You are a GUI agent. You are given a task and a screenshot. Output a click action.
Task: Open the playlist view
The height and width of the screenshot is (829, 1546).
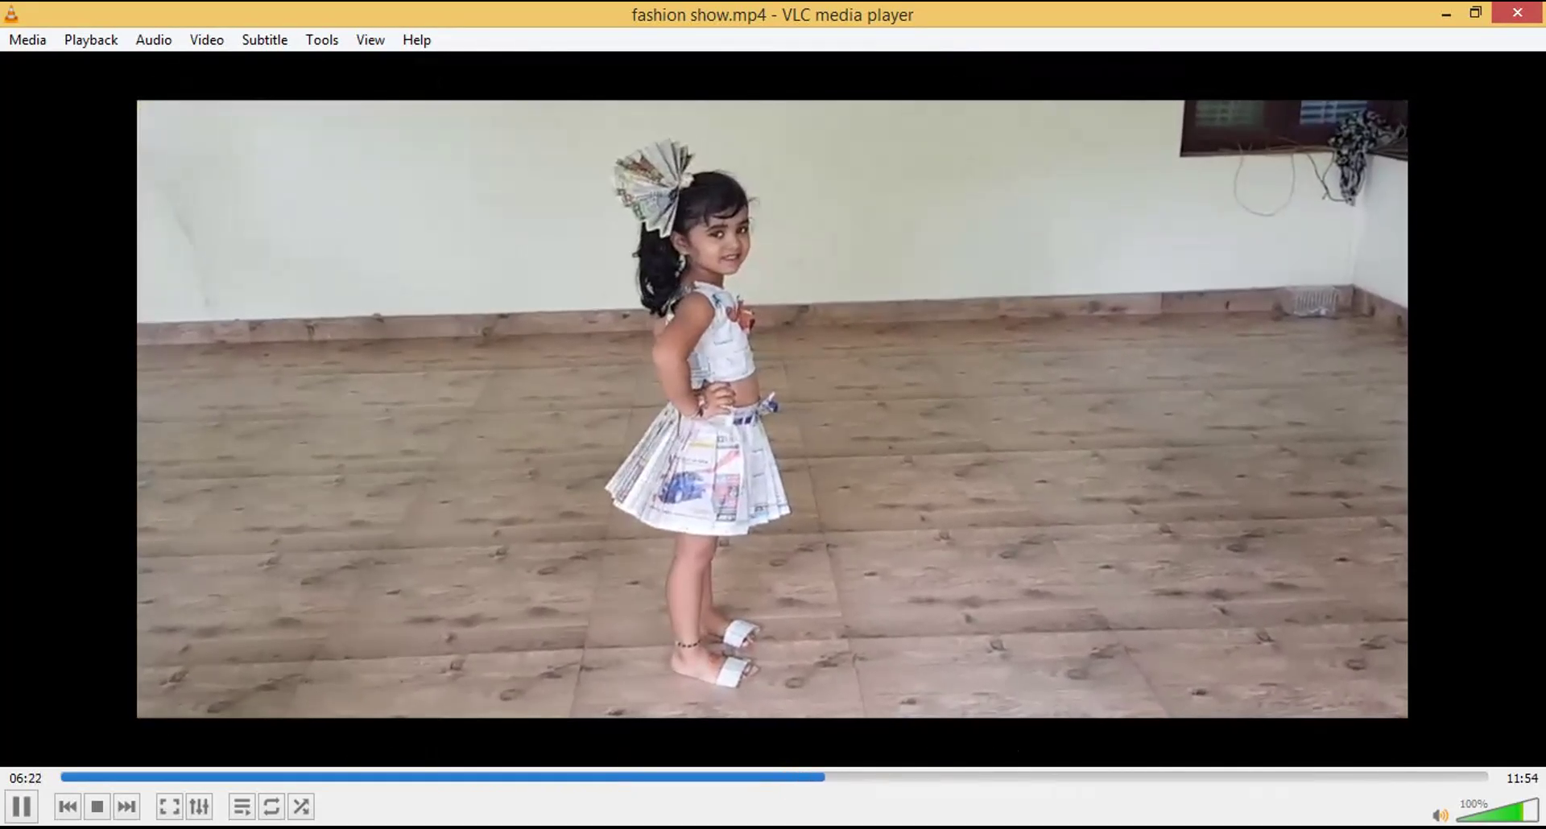[242, 806]
